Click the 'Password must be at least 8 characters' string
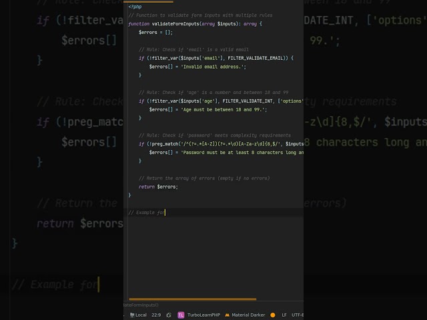Viewport: 427px width, 320px height. pos(242,153)
